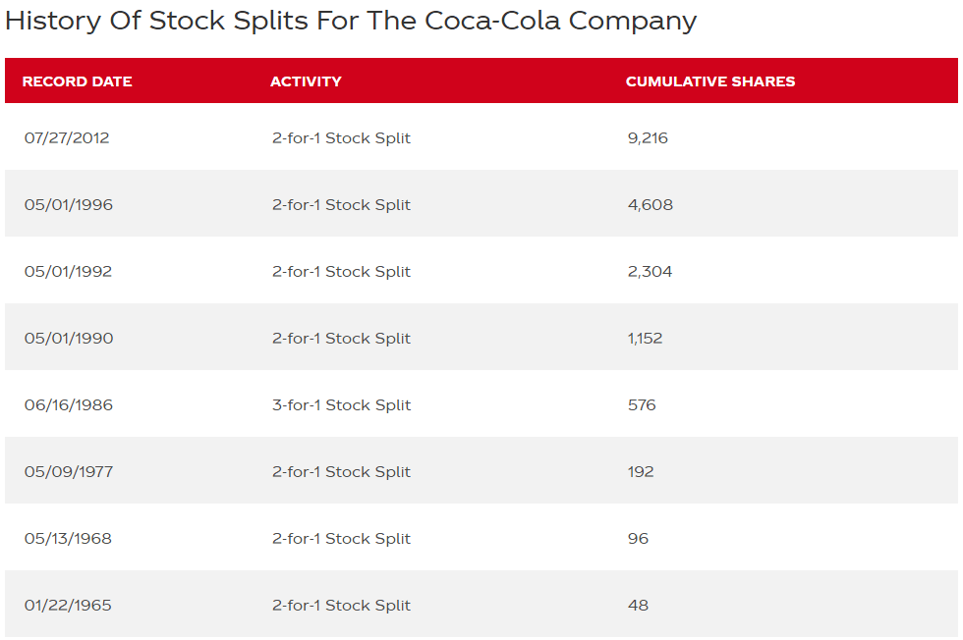Screen dimensions: 963x640
Task: Select the 05/09/1977 record date cell
Action: coord(69,472)
